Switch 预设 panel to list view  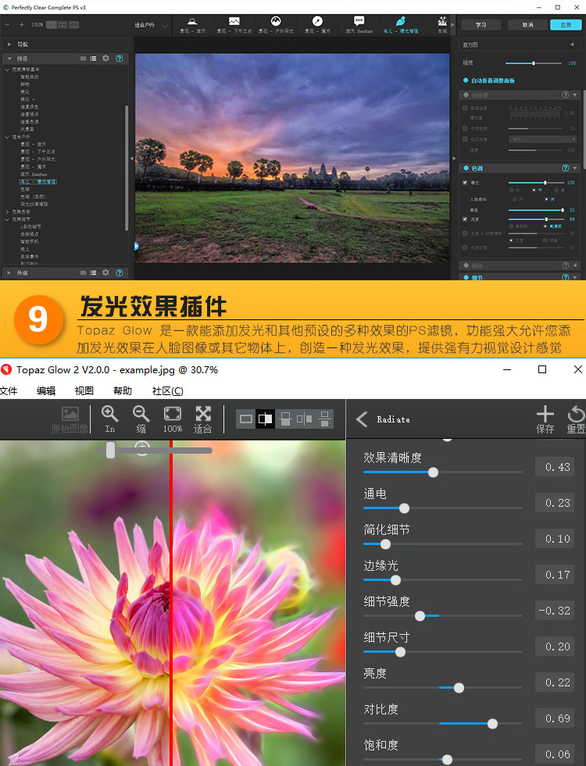tap(93, 58)
